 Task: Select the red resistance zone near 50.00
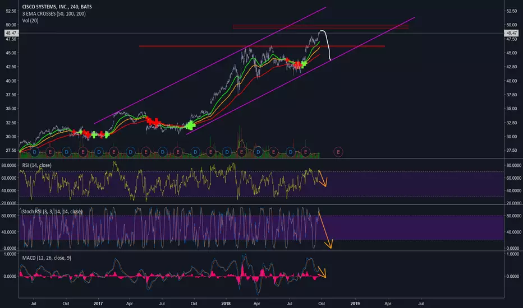tap(320, 27)
